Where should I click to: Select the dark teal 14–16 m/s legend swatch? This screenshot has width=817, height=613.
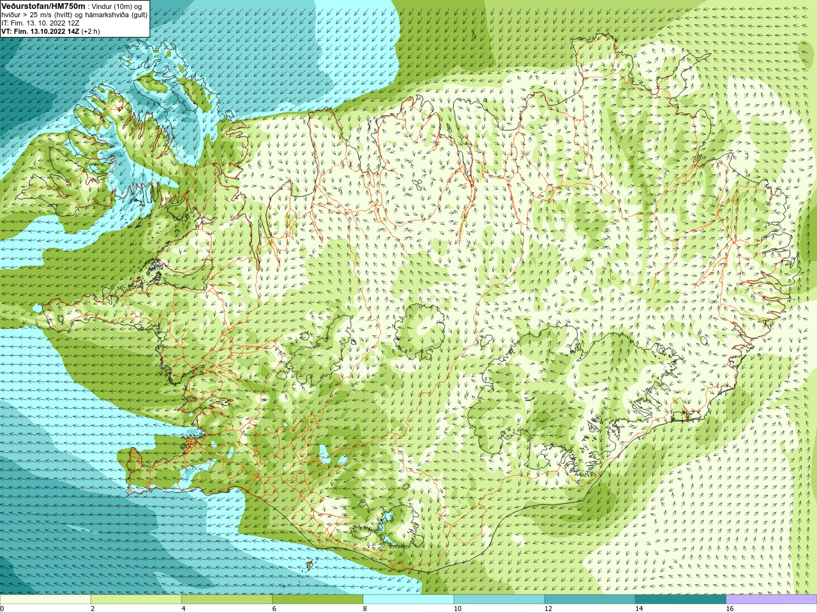click(x=680, y=600)
